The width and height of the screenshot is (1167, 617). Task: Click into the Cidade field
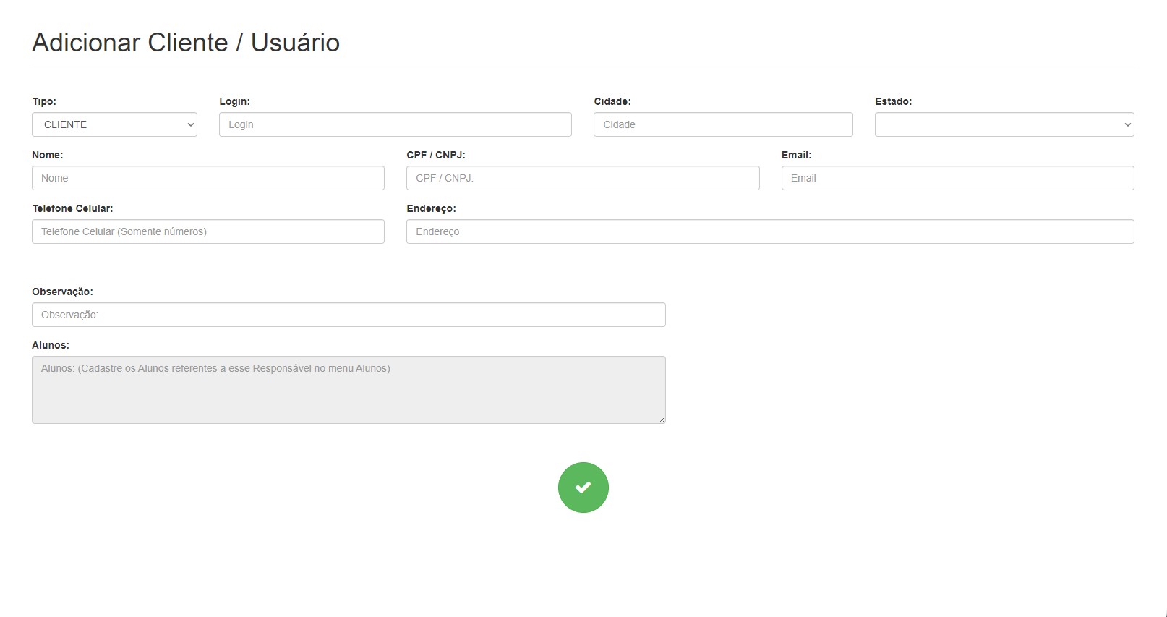tap(723, 124)
